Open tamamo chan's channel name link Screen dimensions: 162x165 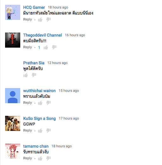tap(36, 146)
